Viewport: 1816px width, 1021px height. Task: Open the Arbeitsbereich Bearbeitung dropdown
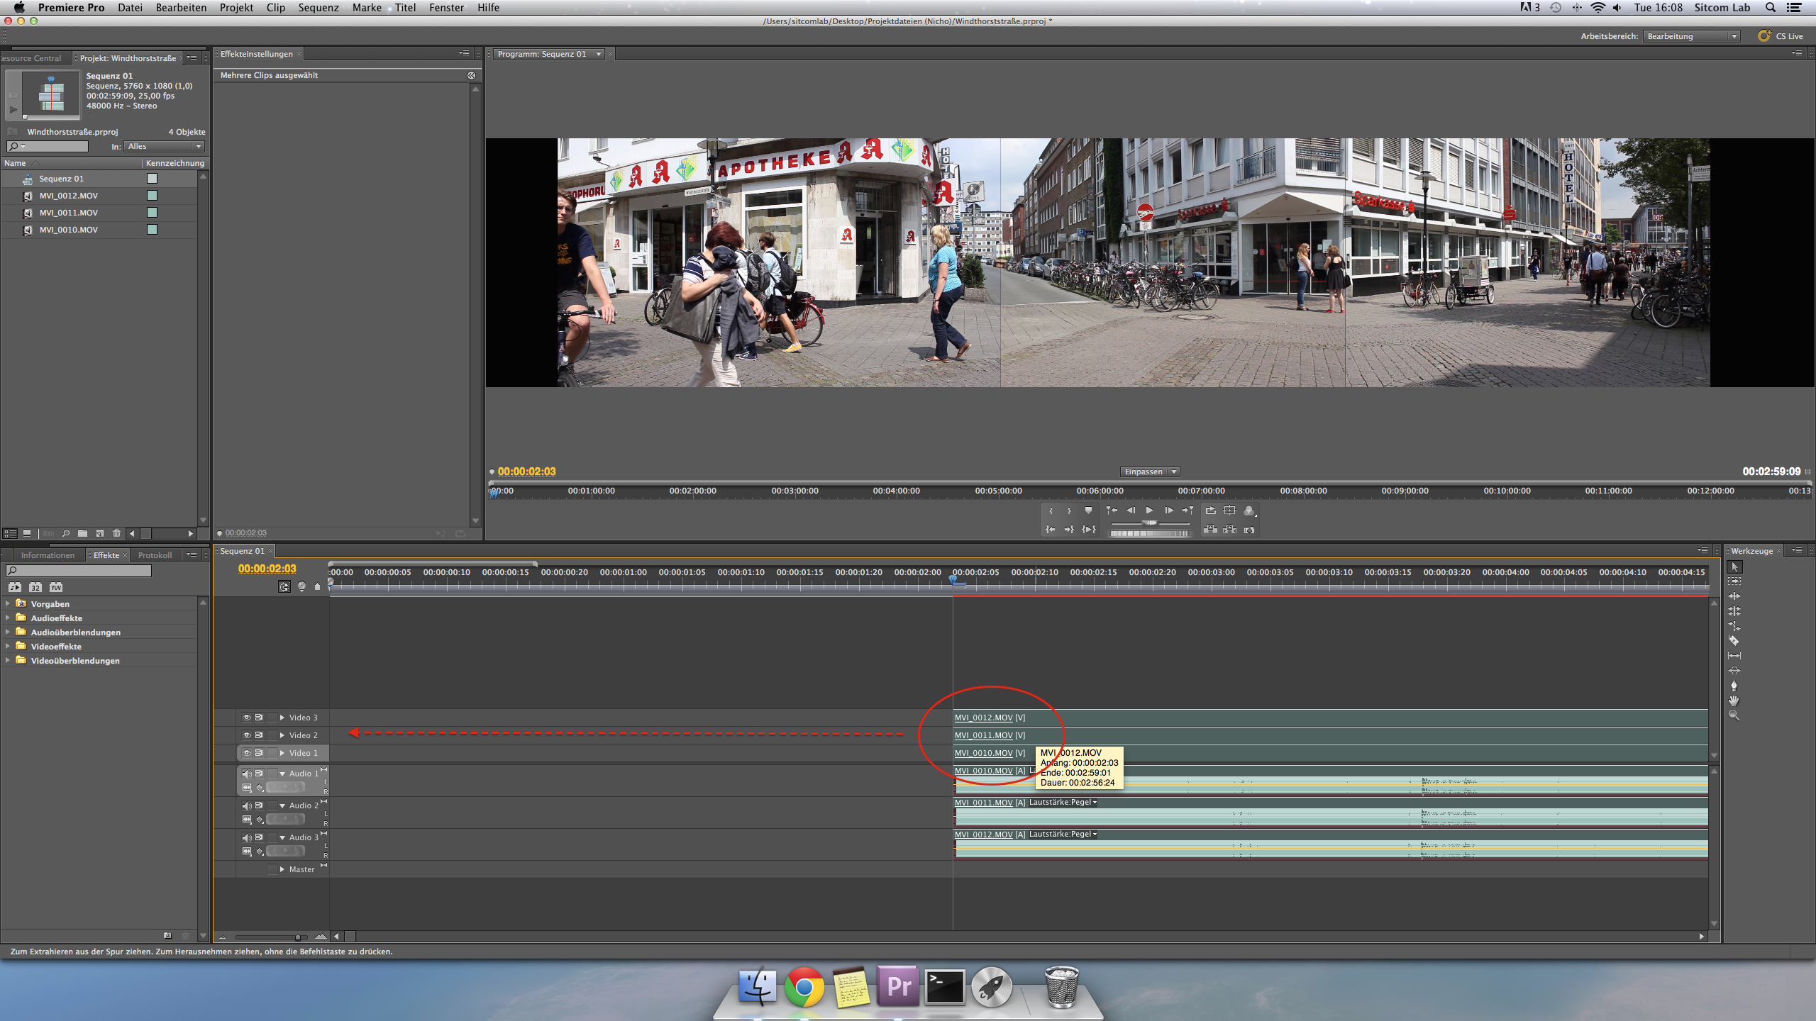tap(1692, 36)
